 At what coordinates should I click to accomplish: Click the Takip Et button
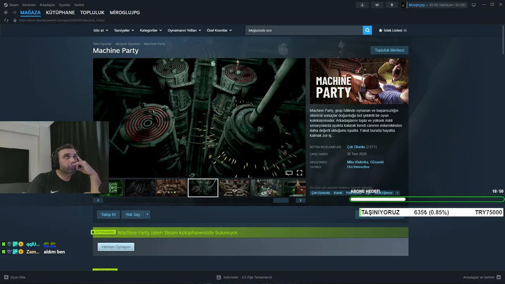point(108,215)
